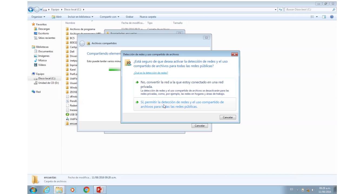The image size is (346, 194).
Task: Expand the Compartir con dropdown
Action: pyautogui.click(x=109, y=17)
